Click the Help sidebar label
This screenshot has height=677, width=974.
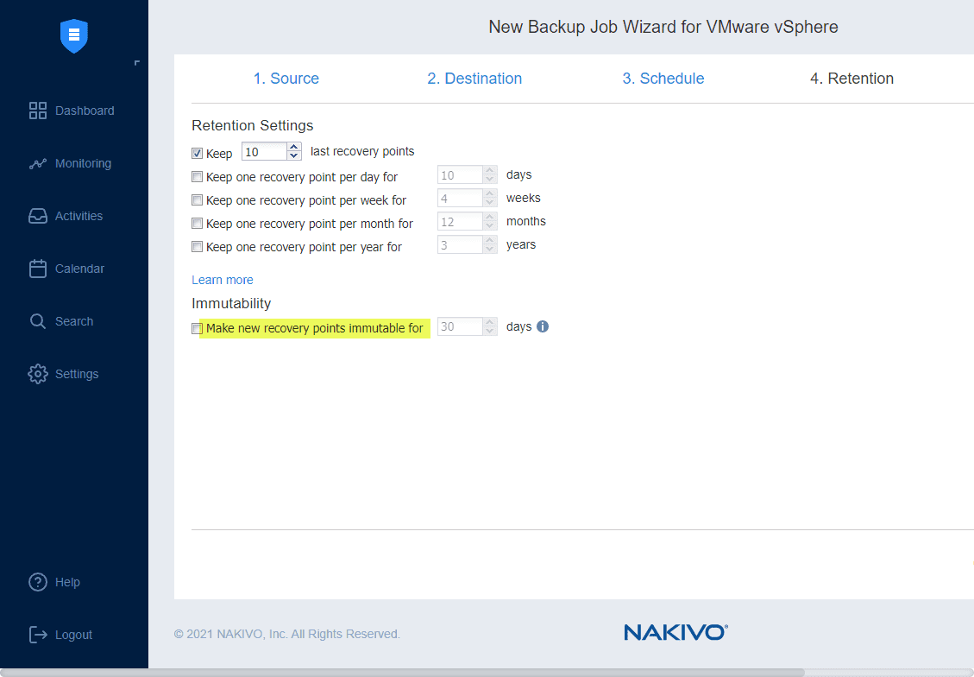coord(67,582)
